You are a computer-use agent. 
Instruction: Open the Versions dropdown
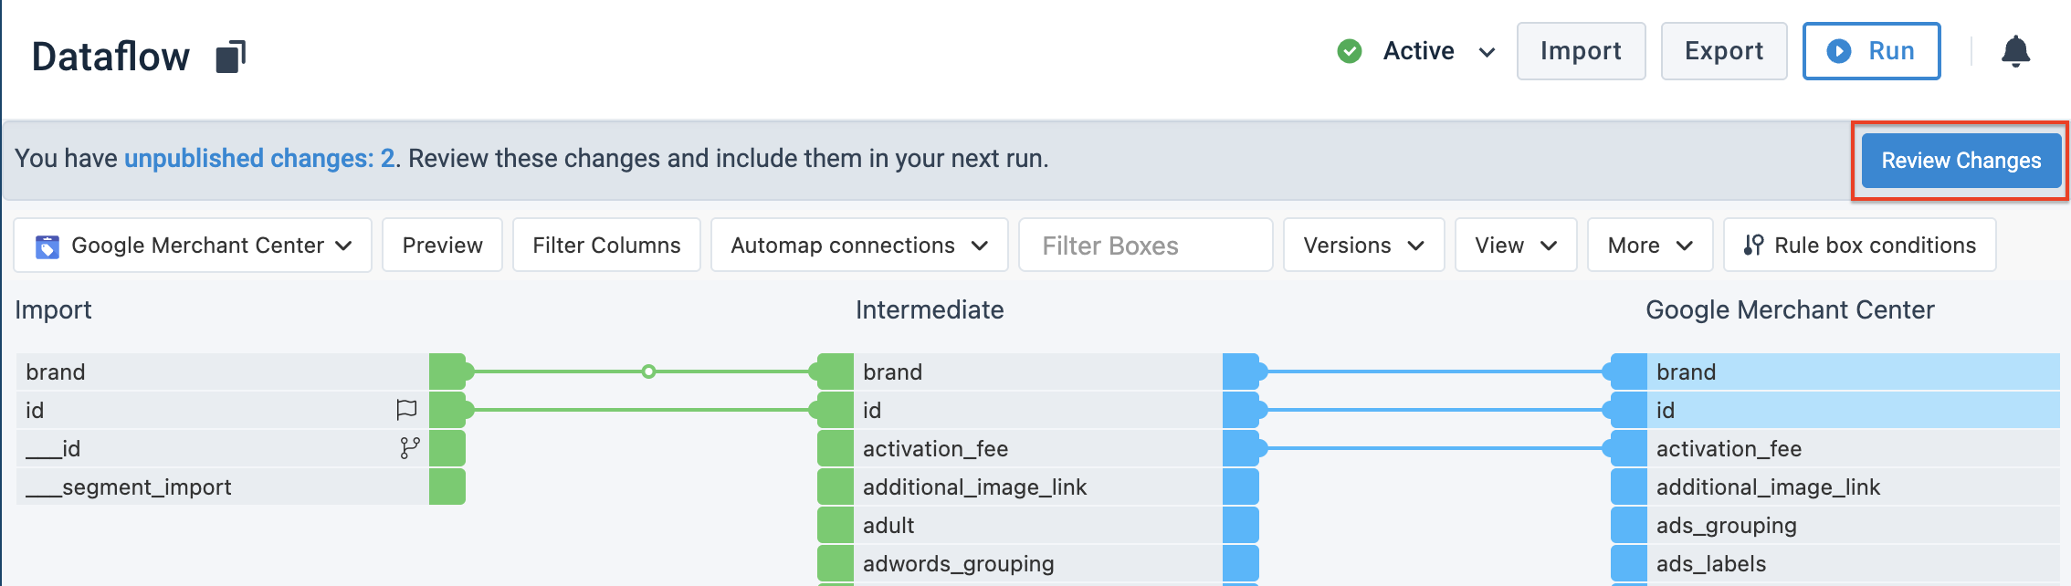[1363, 245]
